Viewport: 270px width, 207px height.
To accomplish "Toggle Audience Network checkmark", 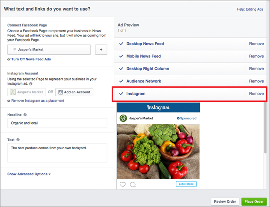I will coord(121,81).
